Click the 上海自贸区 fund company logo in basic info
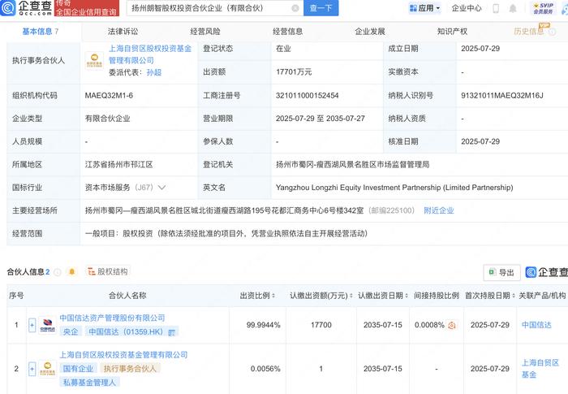Viewport: 568px width, 394px height. pyautogui.click(x=94, y=60)
